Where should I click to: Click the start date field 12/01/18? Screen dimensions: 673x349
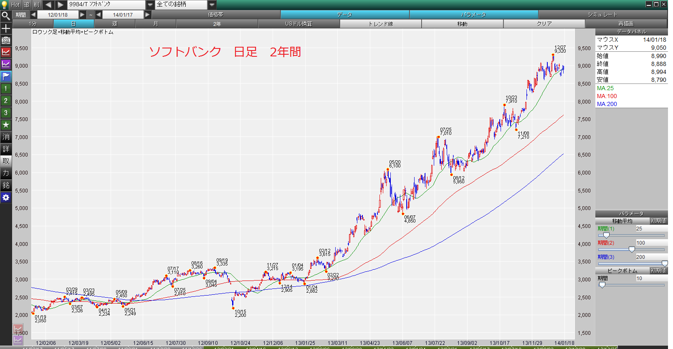click(x=58, y=15)
